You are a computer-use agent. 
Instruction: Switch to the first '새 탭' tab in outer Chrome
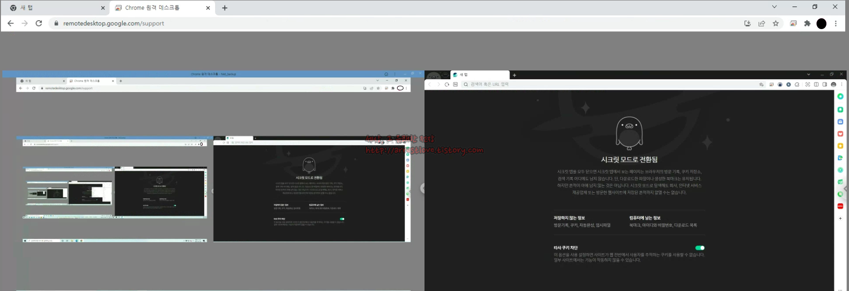tap(56, 8)
